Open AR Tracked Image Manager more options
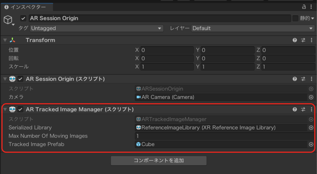This screenshot has height=174, width=317. point(311,109)
